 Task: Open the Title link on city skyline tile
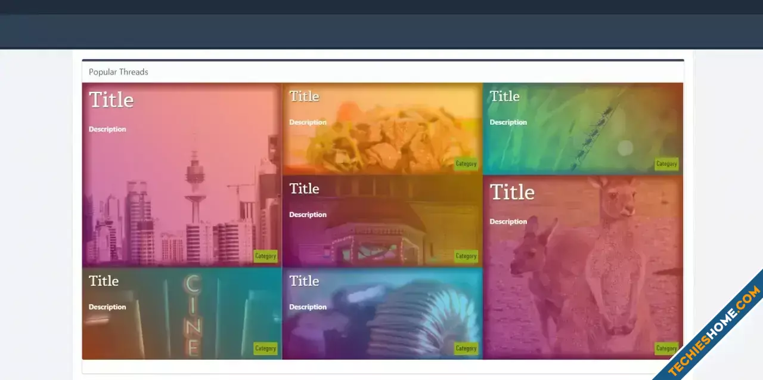(111, 100)
